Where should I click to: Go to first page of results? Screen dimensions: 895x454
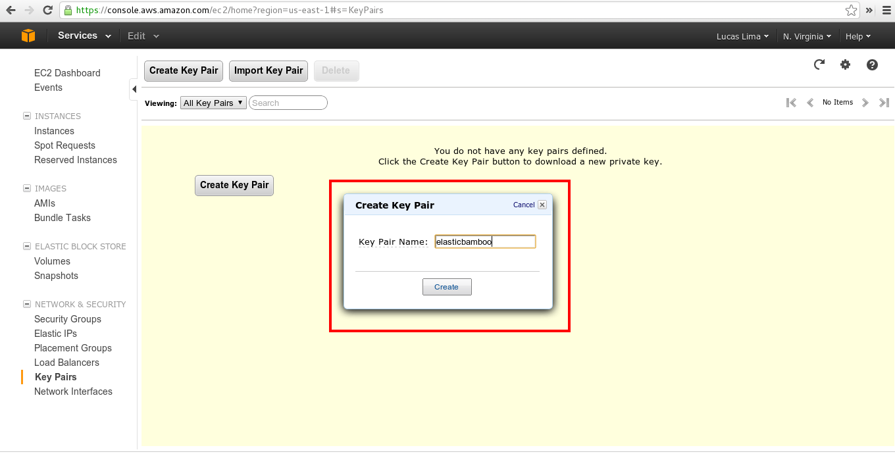click(x=792, y=103)
